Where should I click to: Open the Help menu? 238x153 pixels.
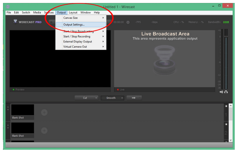97,13
